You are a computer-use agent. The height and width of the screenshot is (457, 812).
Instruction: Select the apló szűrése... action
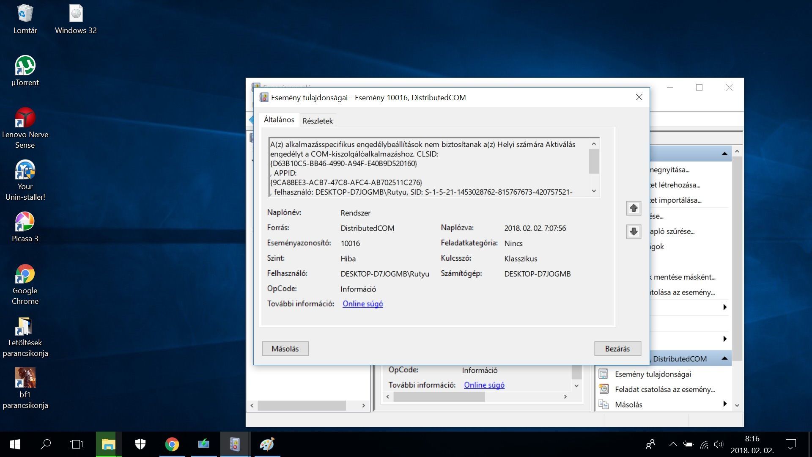[x=672, y=231]
